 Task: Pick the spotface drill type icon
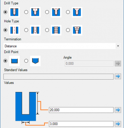[56, 12]
